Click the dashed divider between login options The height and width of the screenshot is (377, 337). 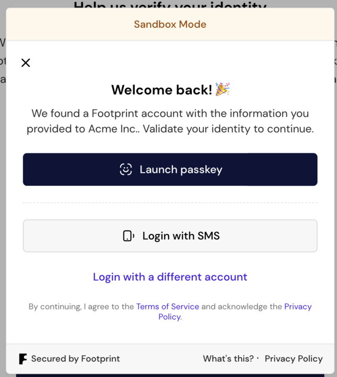pyautogui.click(x=170, y=203)
